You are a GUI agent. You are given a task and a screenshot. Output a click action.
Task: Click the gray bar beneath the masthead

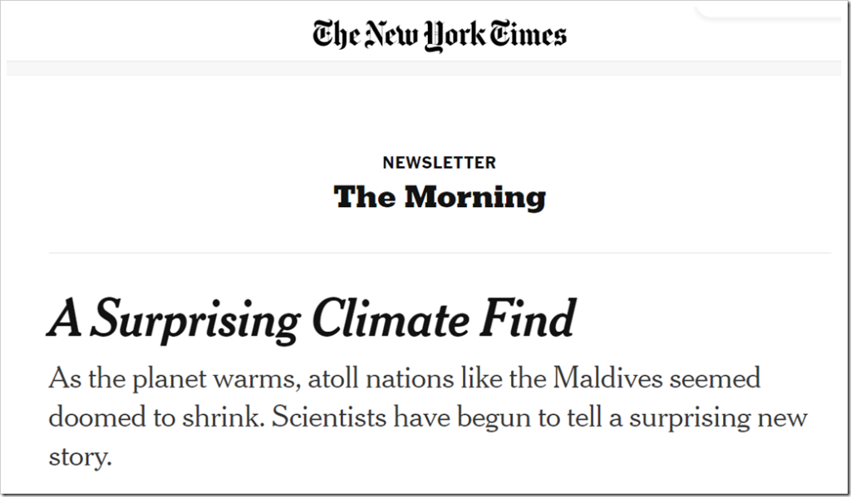point(423,68)
